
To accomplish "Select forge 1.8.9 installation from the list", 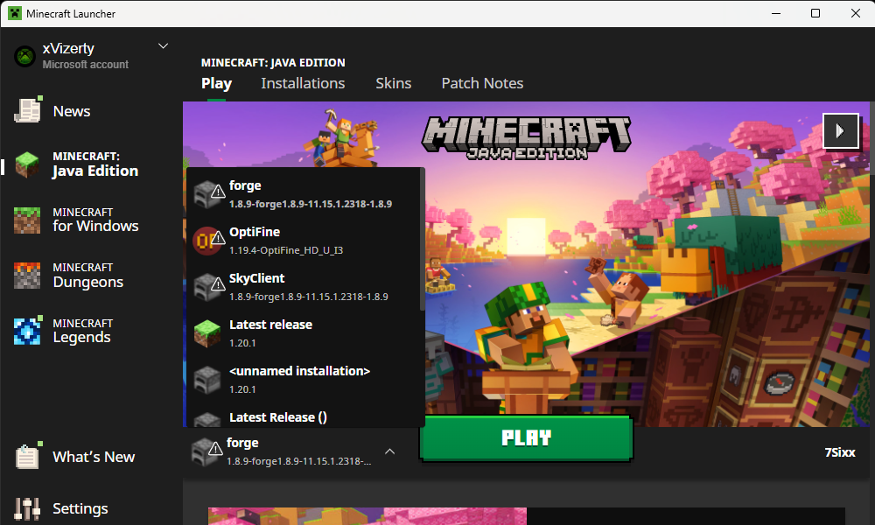I will tap(303, 194).
